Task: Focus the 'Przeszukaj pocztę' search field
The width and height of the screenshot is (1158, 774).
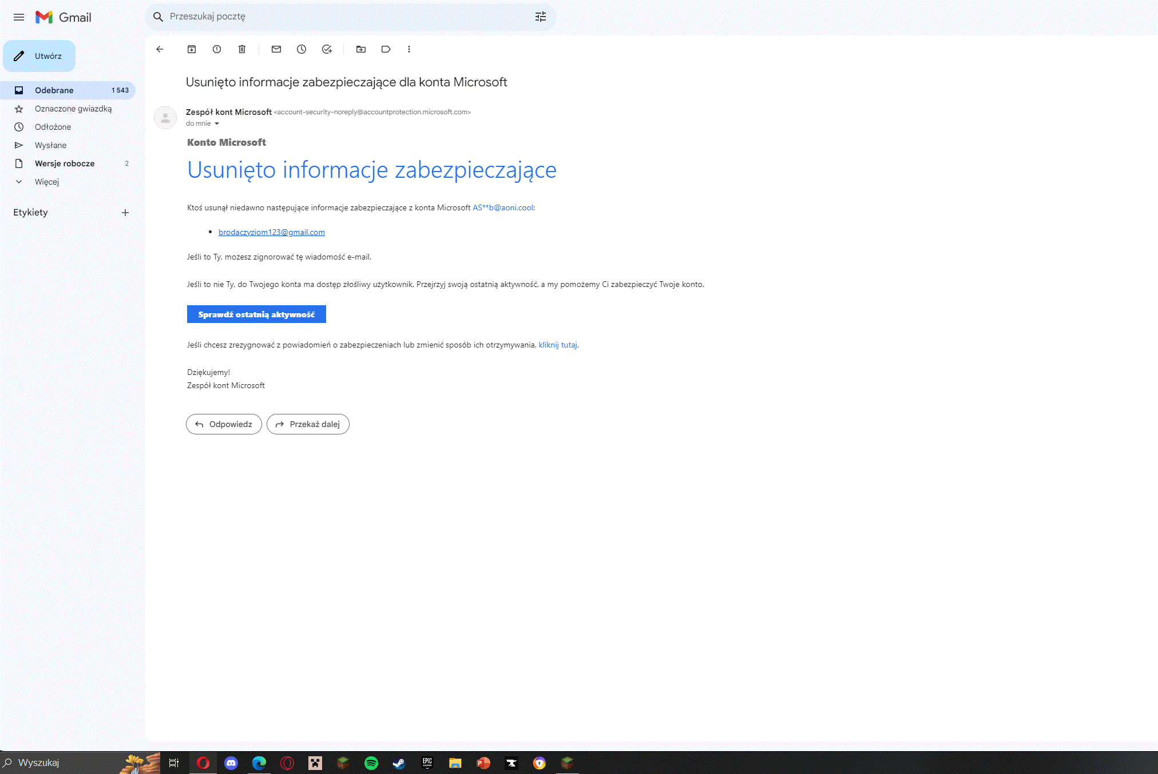Action: [349, 17]
